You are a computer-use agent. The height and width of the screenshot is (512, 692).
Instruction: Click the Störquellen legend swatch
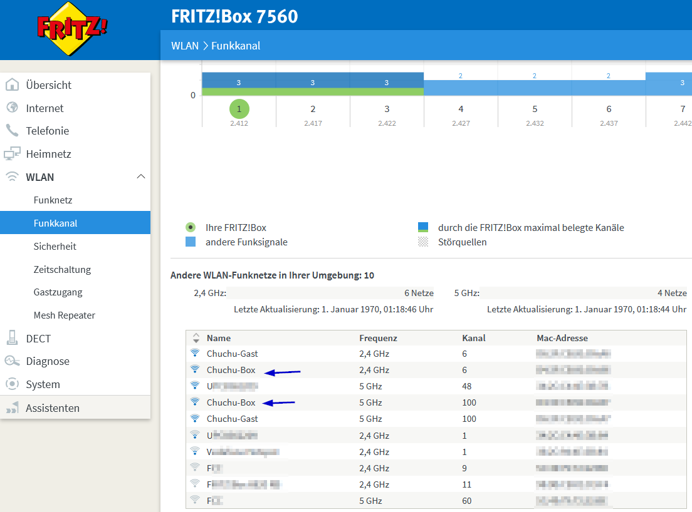coord(423,242)
